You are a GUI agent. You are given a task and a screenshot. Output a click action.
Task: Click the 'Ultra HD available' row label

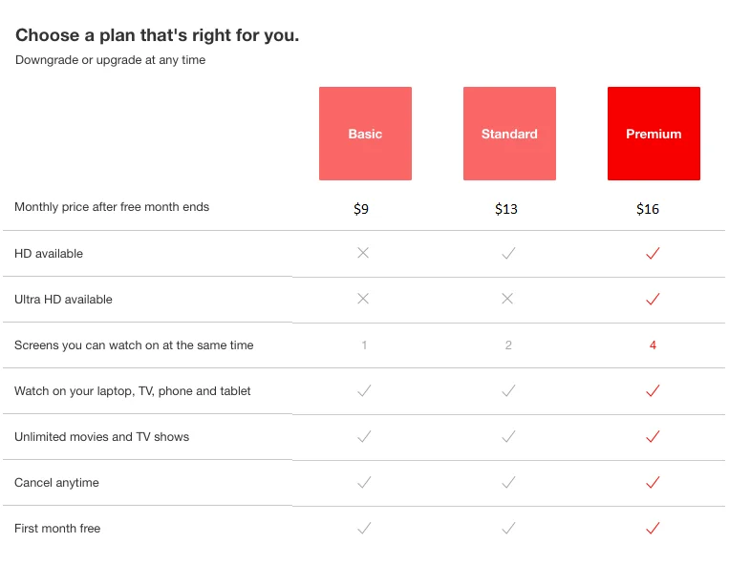[x=63, y=300]
